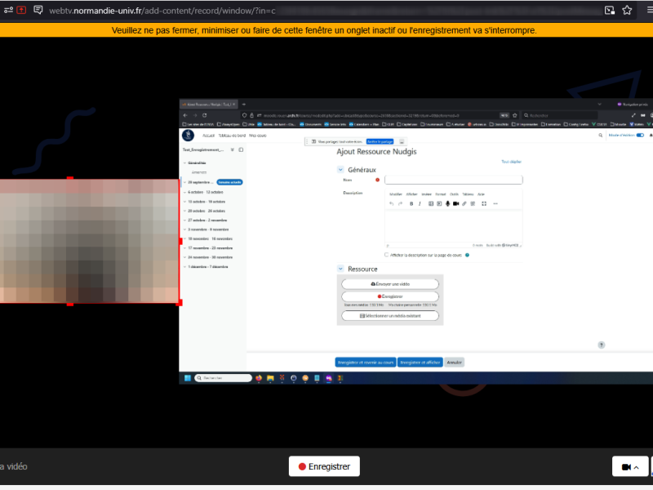This screenshot has height=490, width=653.
Task: Open Afficher menu in the preview's editor
Action: tap(411, 194)
